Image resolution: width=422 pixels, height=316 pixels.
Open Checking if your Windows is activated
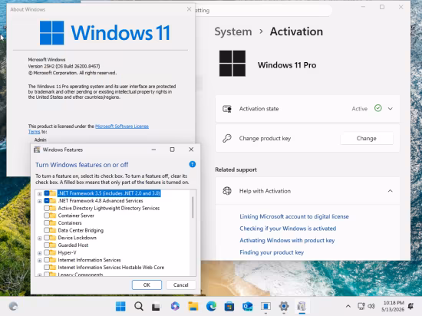pyautogui.click(x=288, y=229)
